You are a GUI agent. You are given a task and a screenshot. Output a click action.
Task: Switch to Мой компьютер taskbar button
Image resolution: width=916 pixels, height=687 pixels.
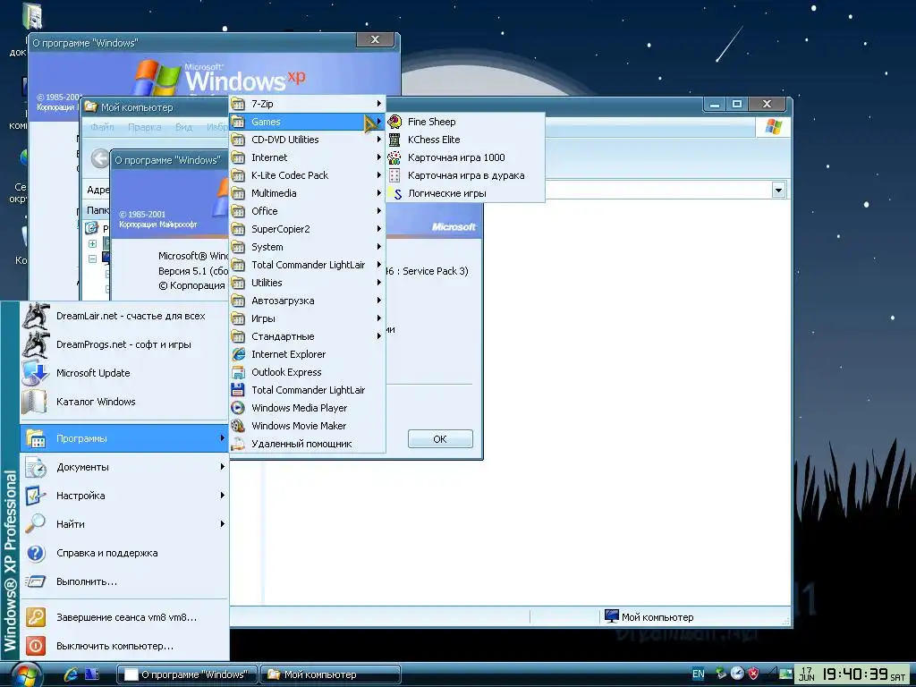(331, 674)
